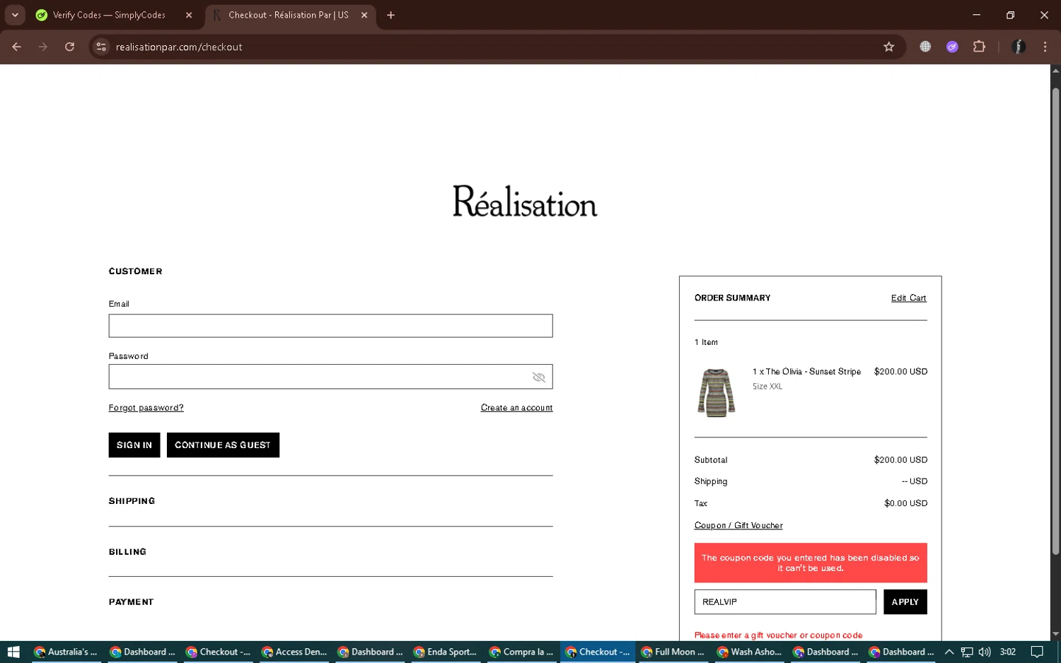Click The Olivia dress thumbnail
The height and width of the screenshot is (663, 1061).
[716, 392]
